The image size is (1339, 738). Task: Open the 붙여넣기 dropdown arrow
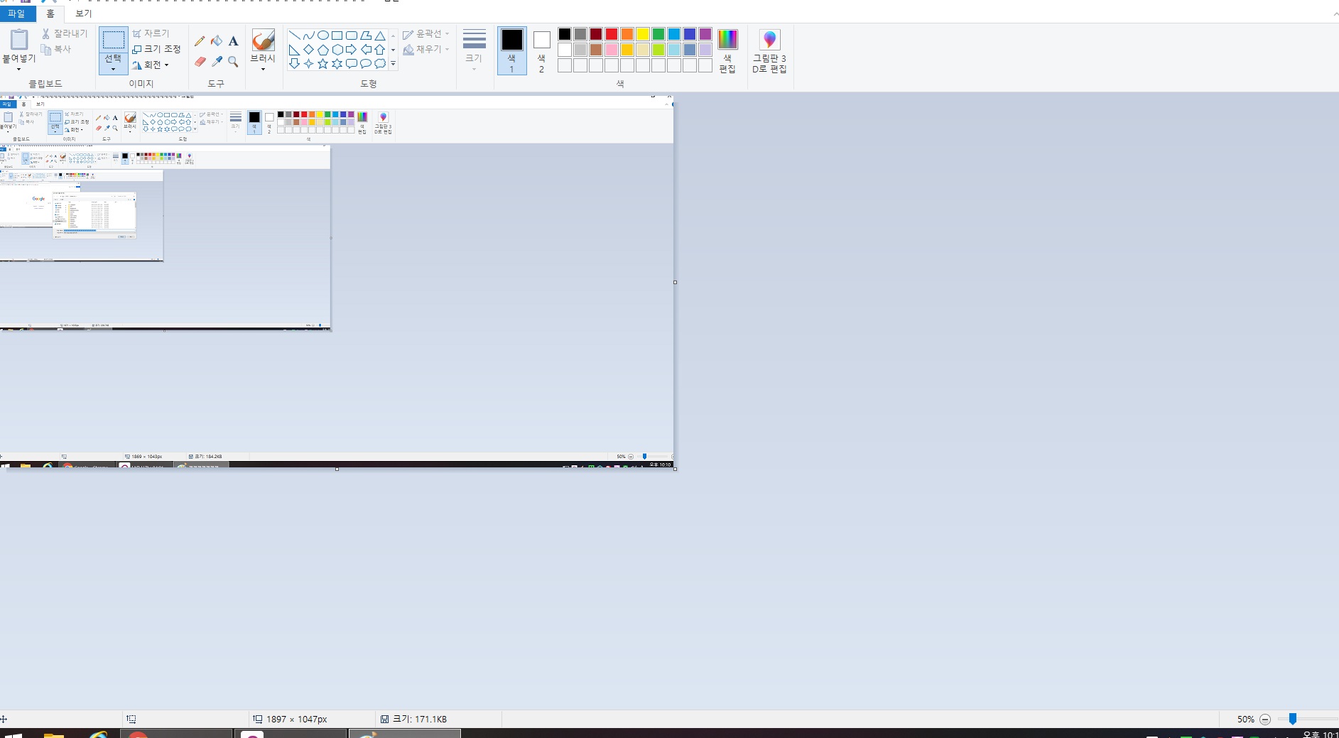tap(18, 70)
